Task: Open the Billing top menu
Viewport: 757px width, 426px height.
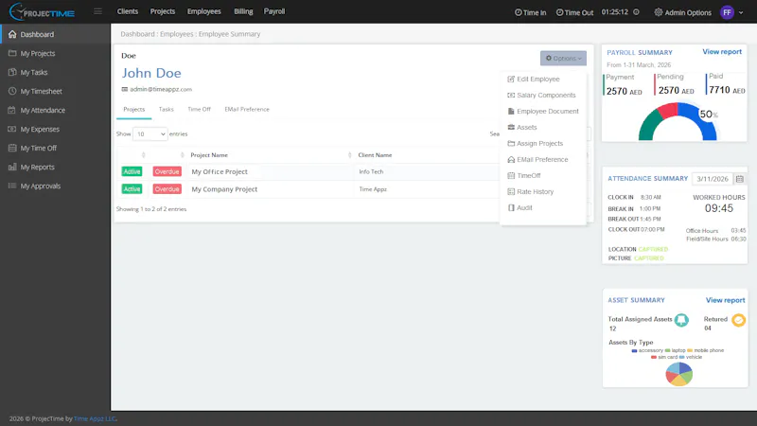Action: pos(243,11)
